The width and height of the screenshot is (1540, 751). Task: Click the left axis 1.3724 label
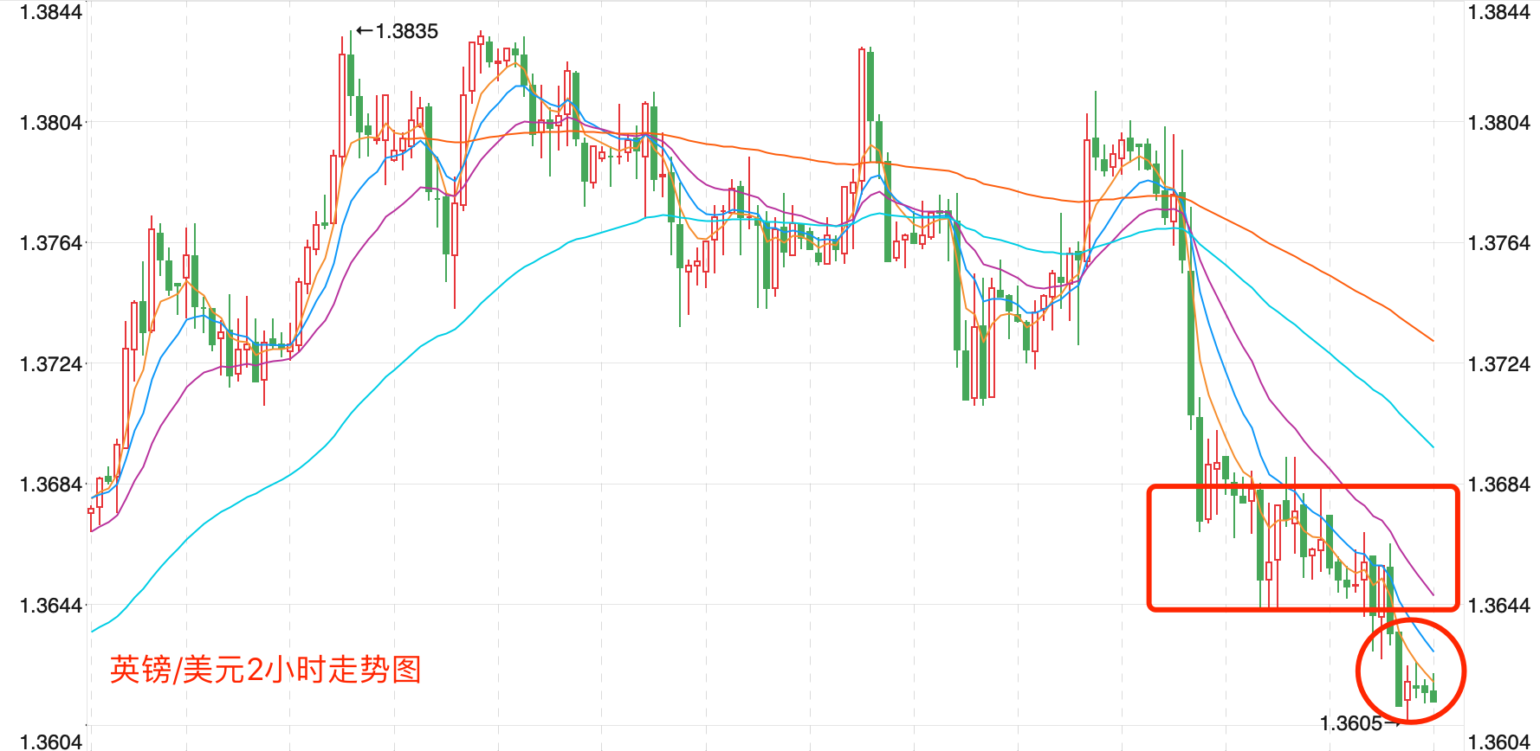[51, 364]
